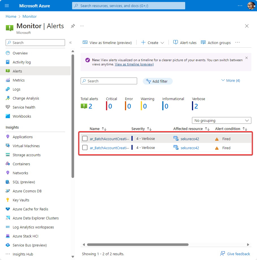Viewport: 257px width, 260px height.
Task: Pin the Monitor Alerts page
Action: [x=73, y=26]
